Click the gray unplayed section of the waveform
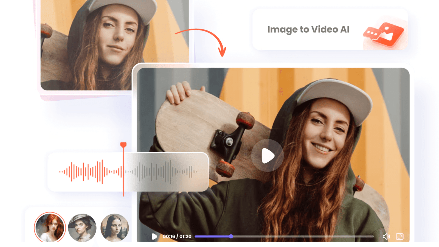 (162, 172)
